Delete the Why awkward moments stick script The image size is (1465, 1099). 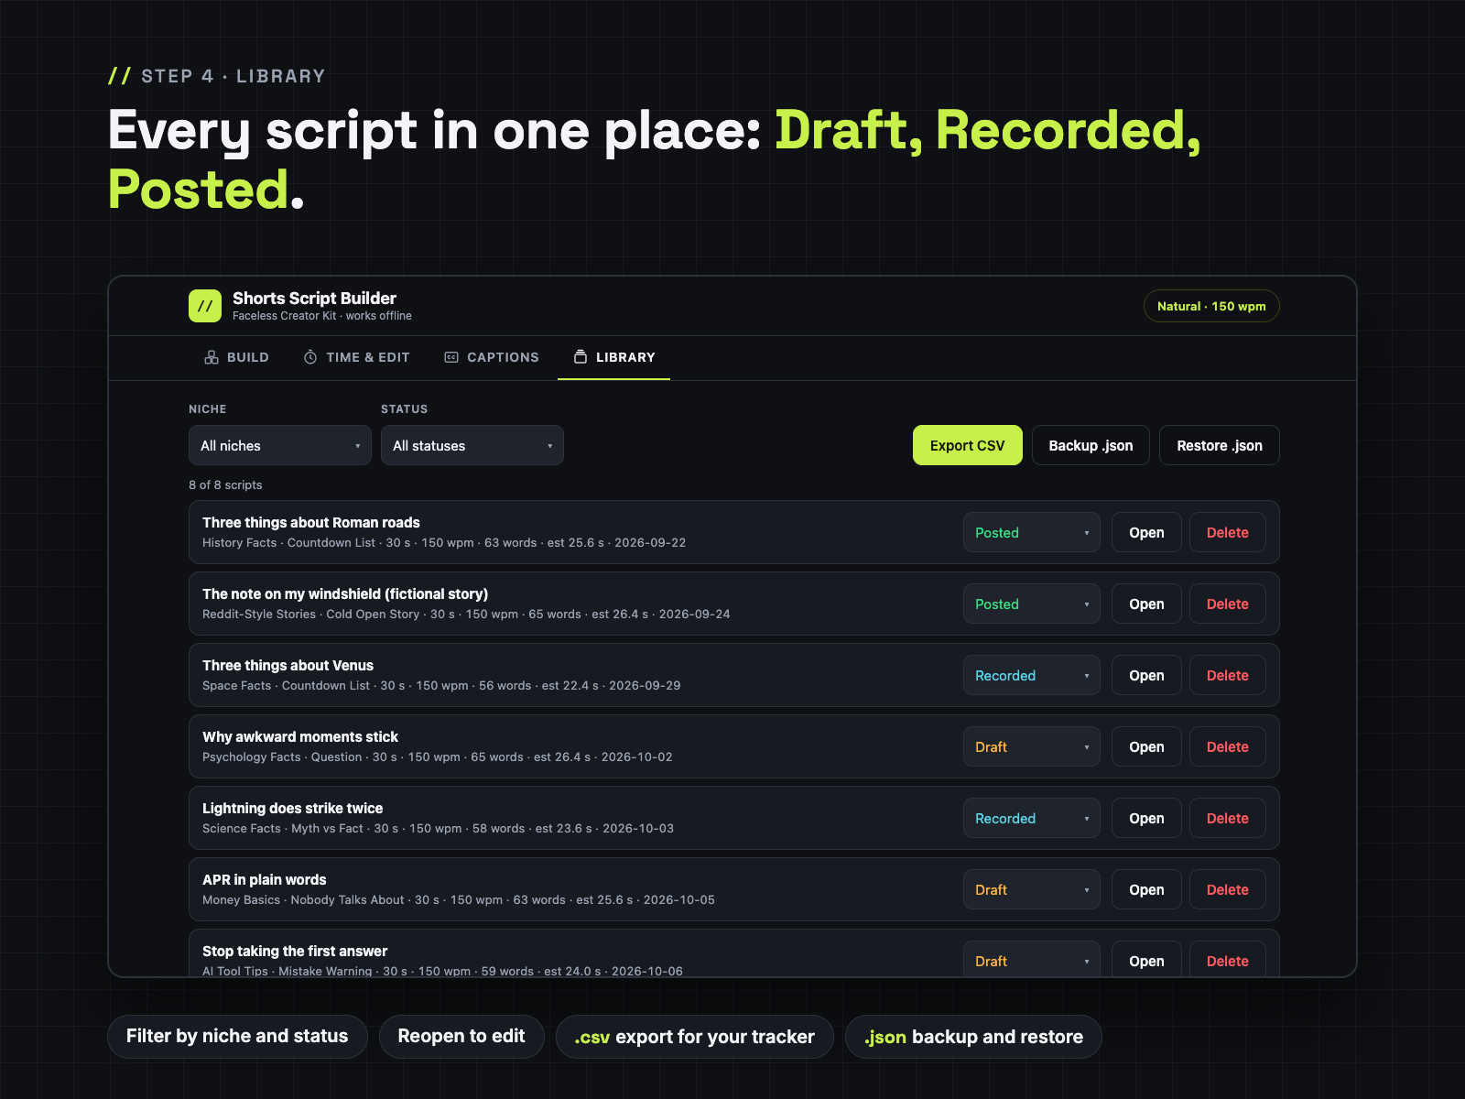(x=1228, y=746)
